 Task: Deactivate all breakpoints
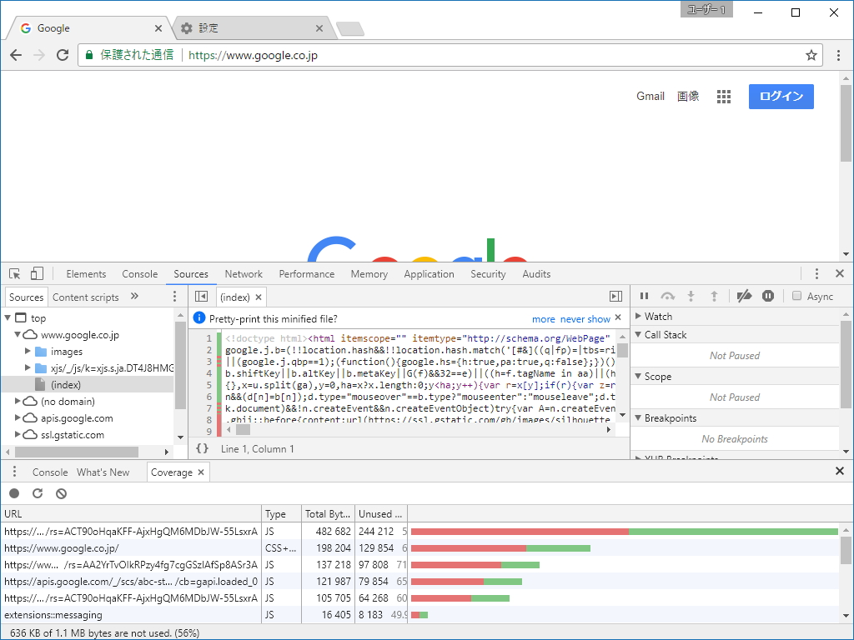744,296
